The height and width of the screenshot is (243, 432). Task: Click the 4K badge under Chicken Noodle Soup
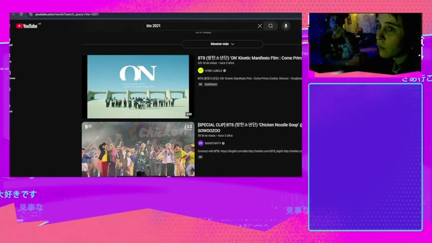point(200,157)
